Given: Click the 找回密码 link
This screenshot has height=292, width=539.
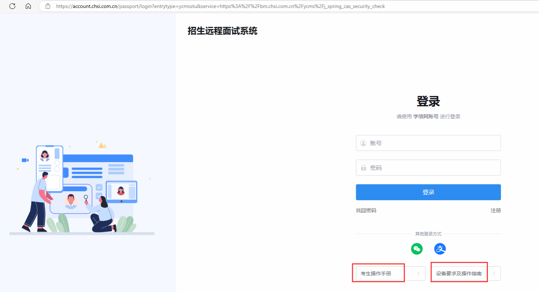Looking at the screenshot, I should pyautogui.click(x=366, y=210).
